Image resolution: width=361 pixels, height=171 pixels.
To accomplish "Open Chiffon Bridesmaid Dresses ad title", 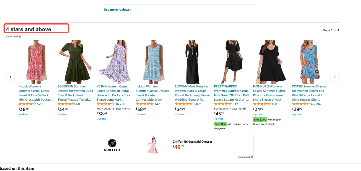I will click(x=193, y=141).
